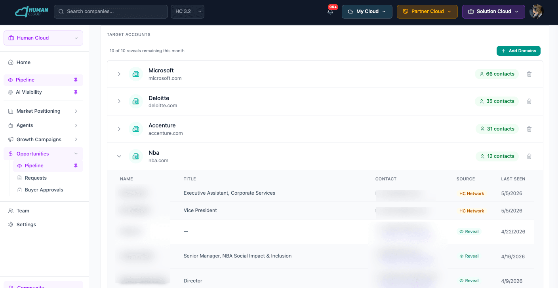Click the Buyer Approvals clipboard icon

(19, 190)
